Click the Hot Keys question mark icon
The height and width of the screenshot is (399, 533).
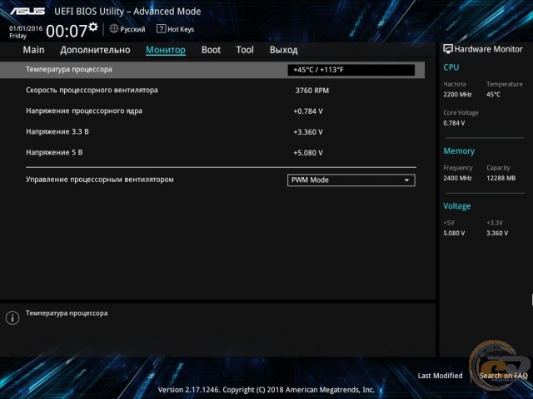tap(161, 29)
